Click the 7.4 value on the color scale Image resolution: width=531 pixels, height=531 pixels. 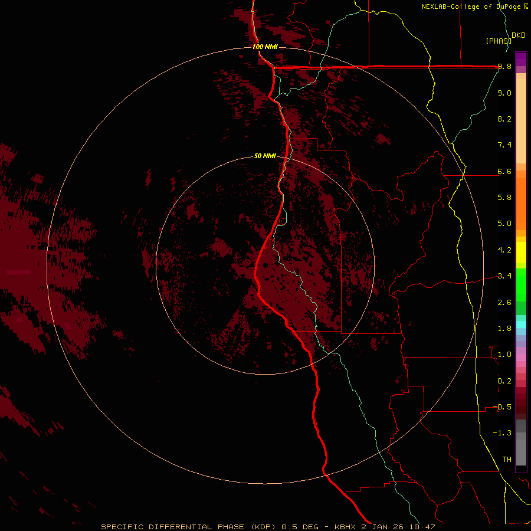pyautogui.click(x=504, y=145)
